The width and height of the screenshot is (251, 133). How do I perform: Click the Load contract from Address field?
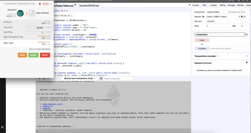click(228, 49)
